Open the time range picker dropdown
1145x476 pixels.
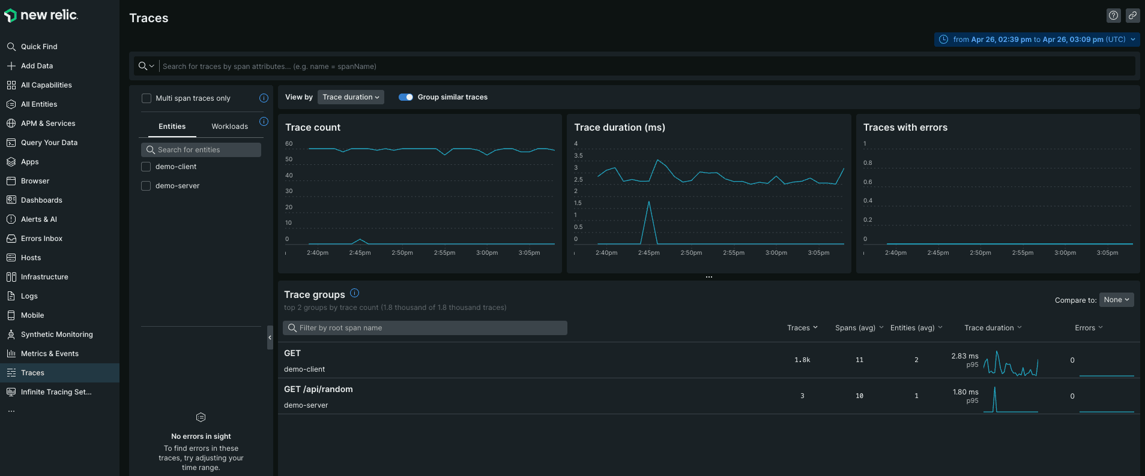tap(1037, 40)
